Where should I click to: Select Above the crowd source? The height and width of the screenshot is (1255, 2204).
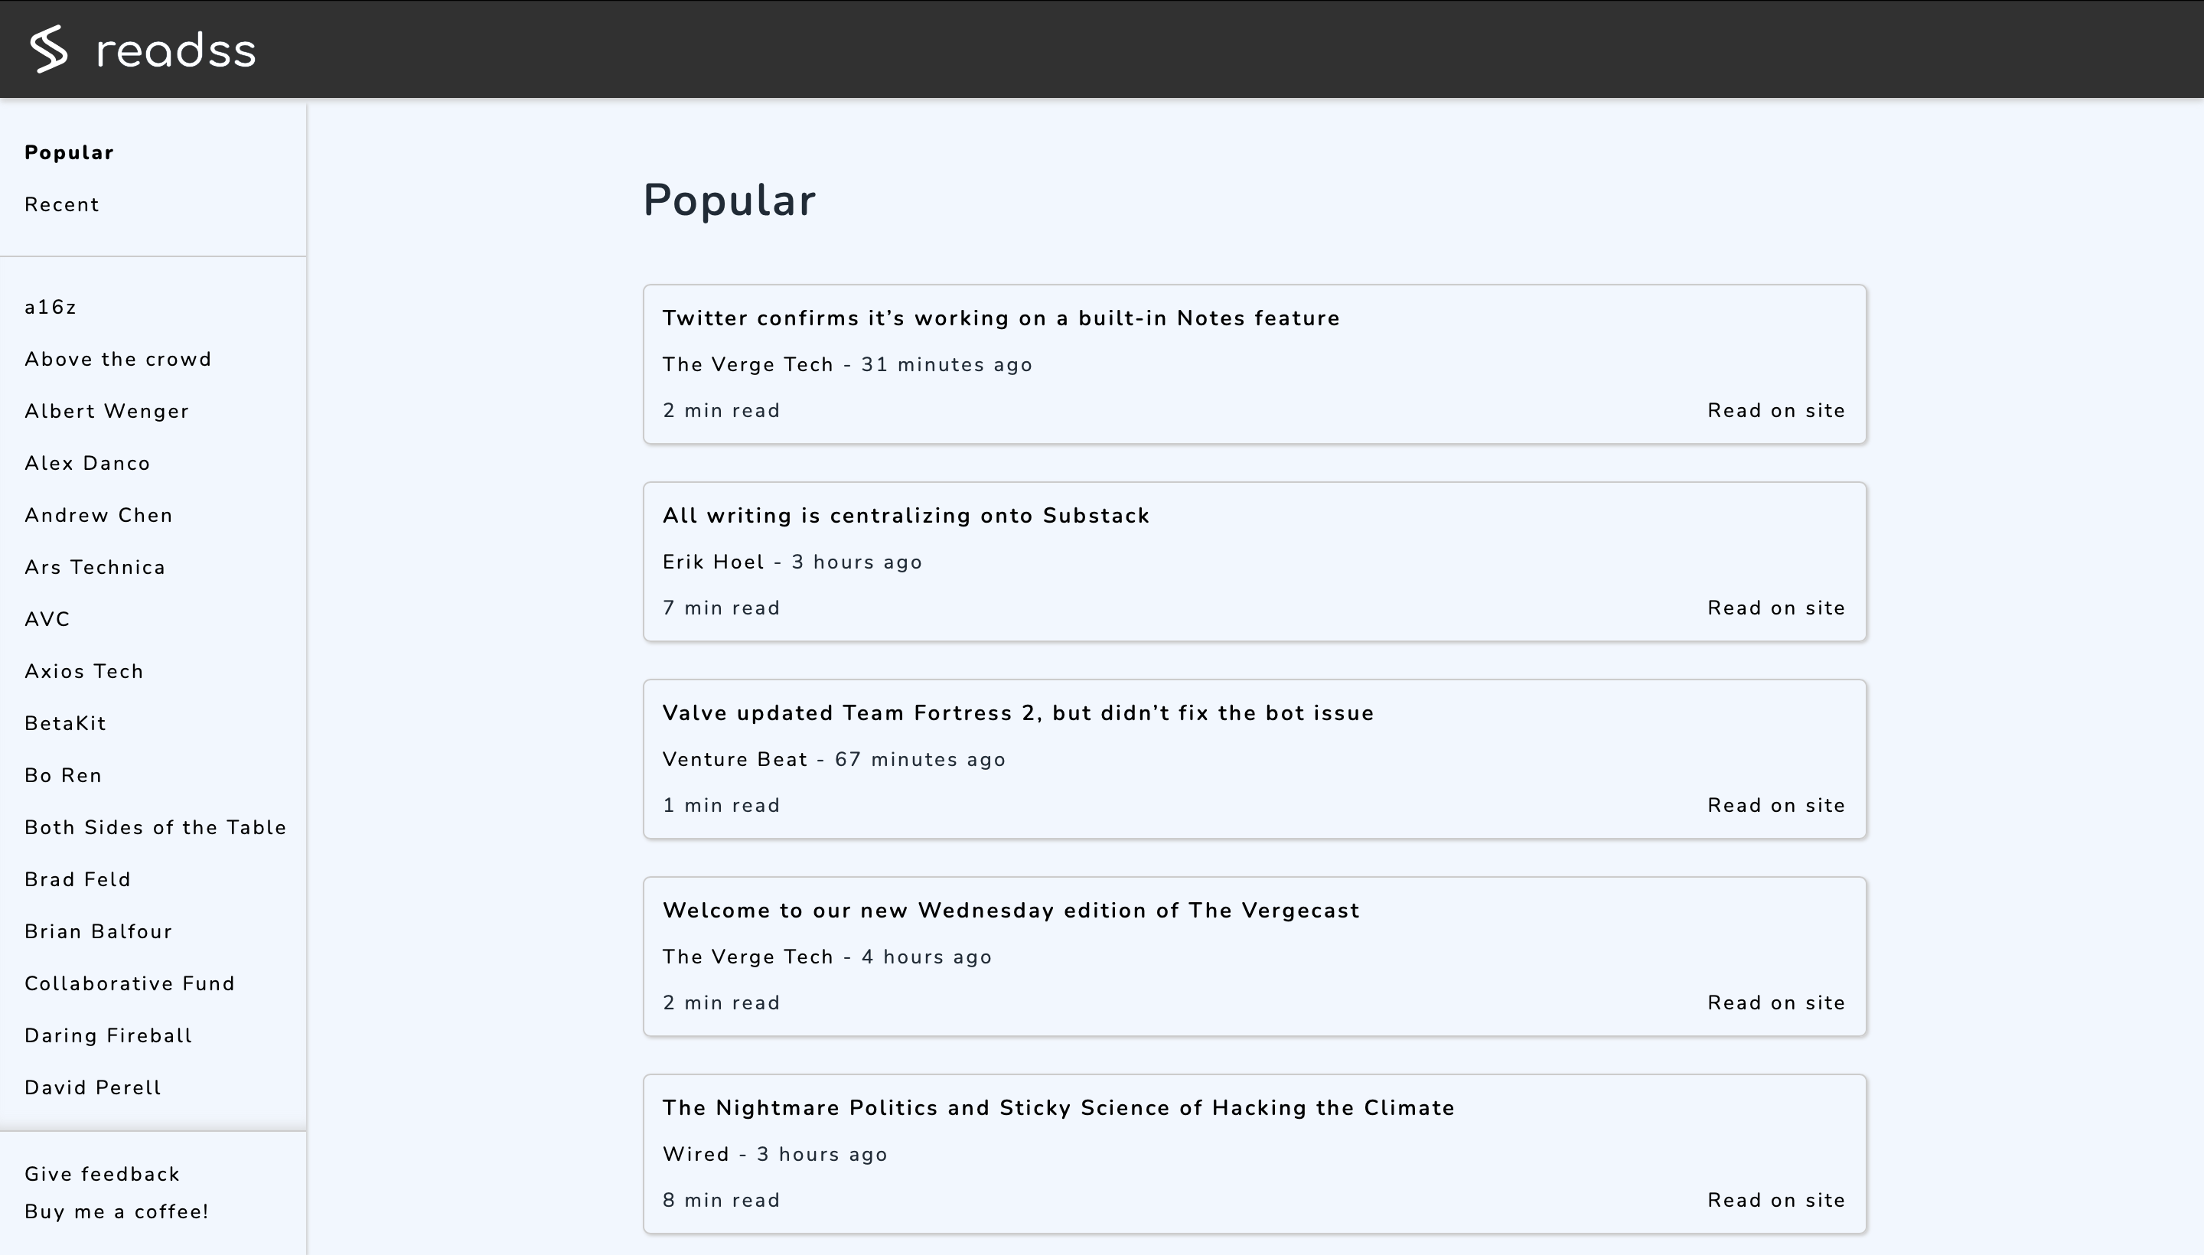[x=118, y=360]
